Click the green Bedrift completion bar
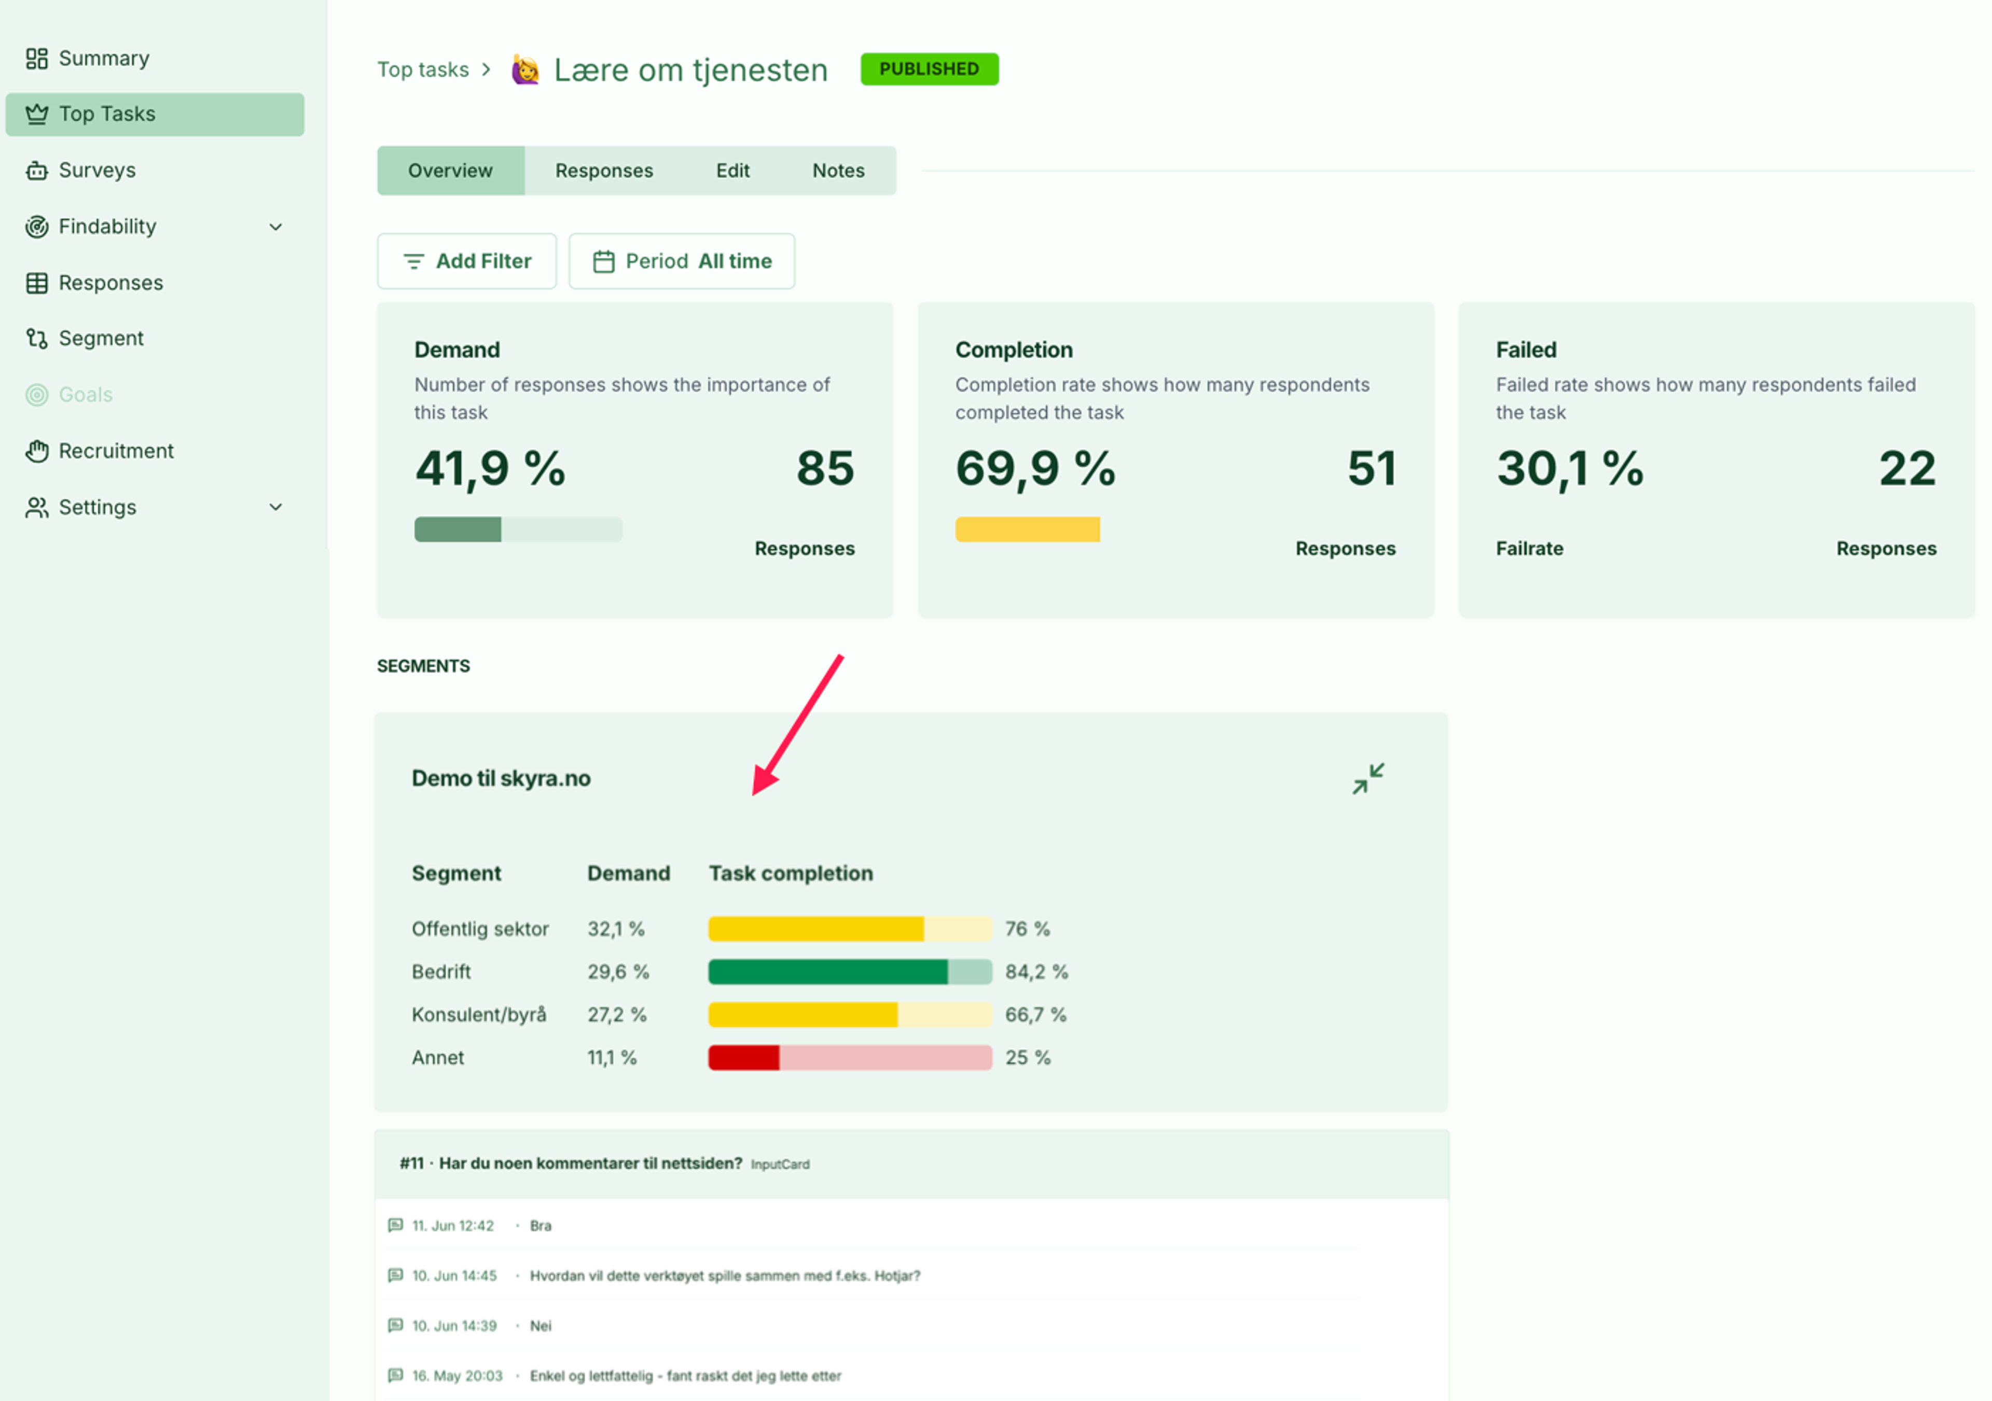 pyautogui.click(x=850, y=972)
